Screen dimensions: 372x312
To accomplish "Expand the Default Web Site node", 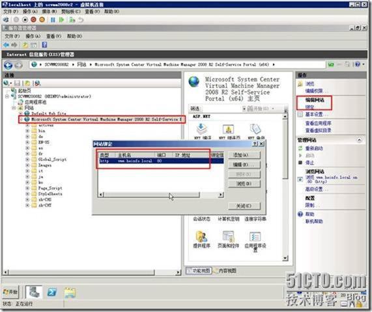I will pos(21,113).
